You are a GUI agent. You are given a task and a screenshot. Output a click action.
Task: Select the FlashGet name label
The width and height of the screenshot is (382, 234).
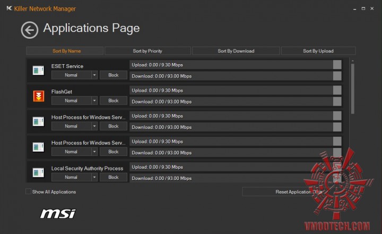(62, 92)
